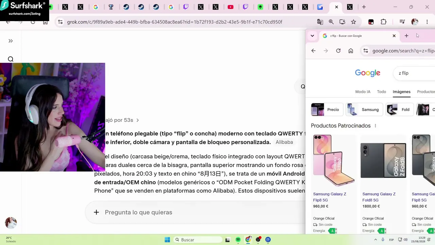Click the 'z flip' Google search box

coord(415,73)
